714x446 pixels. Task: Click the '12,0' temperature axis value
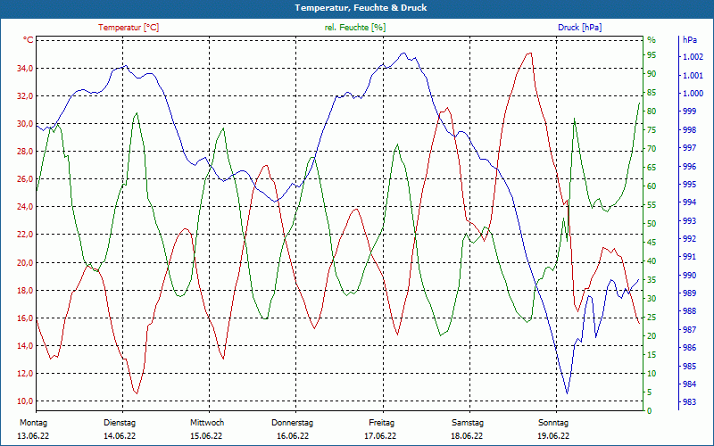tap(25, 374)
